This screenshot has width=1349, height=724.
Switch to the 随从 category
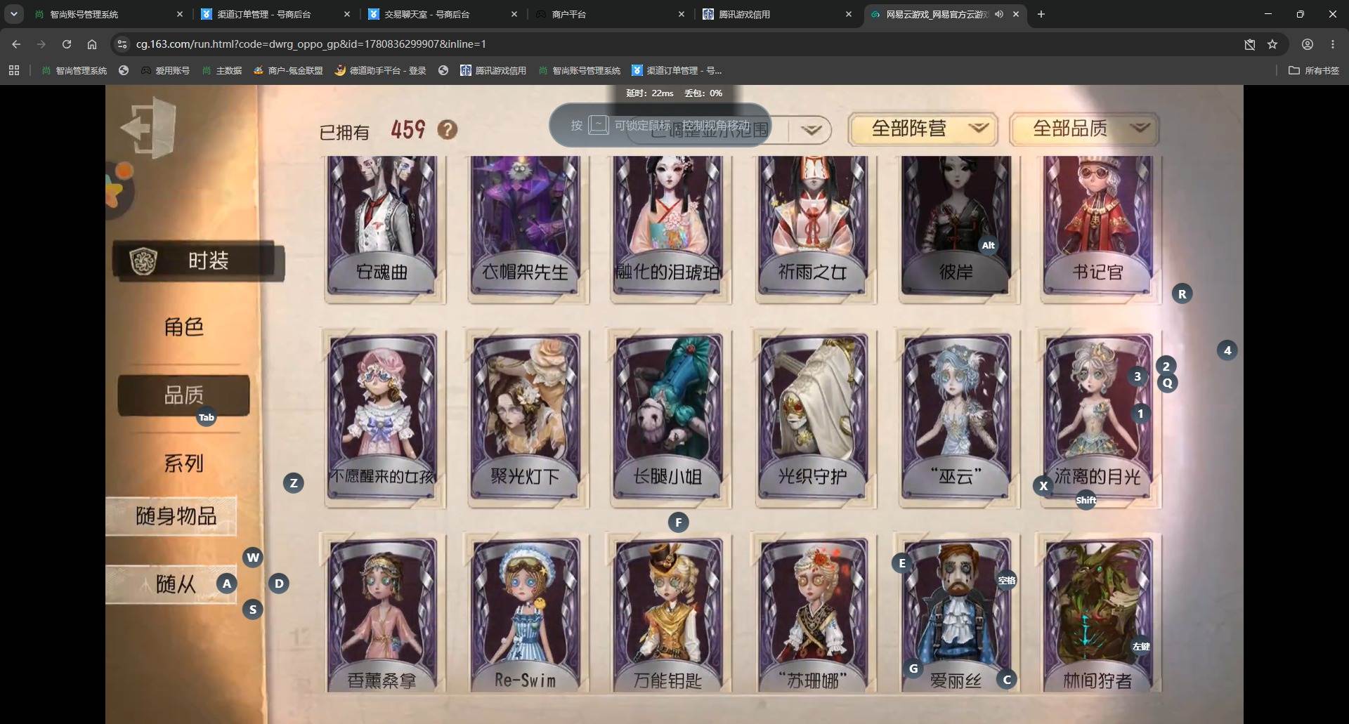[x=171, y=584]
